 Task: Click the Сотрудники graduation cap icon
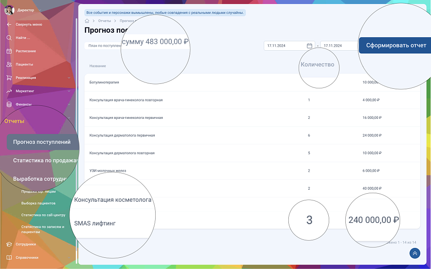point(9,244)
